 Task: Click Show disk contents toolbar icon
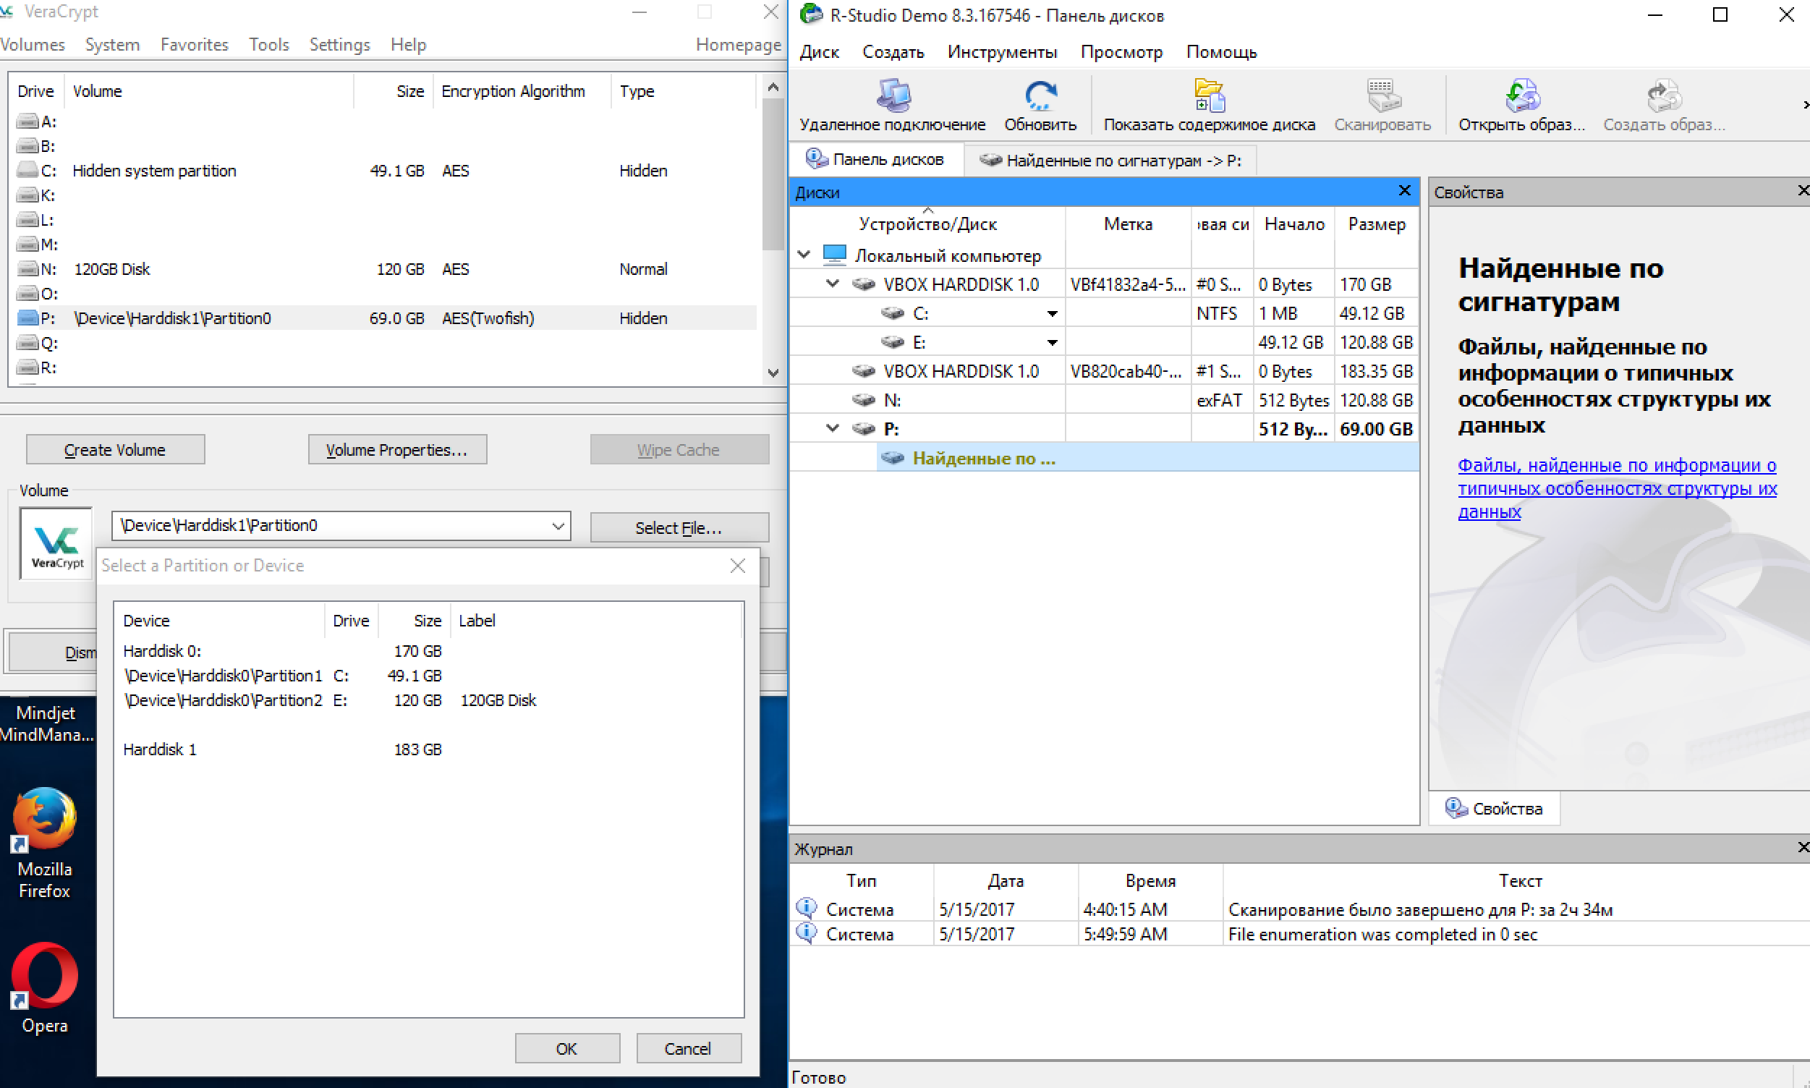pos(1209,96)
